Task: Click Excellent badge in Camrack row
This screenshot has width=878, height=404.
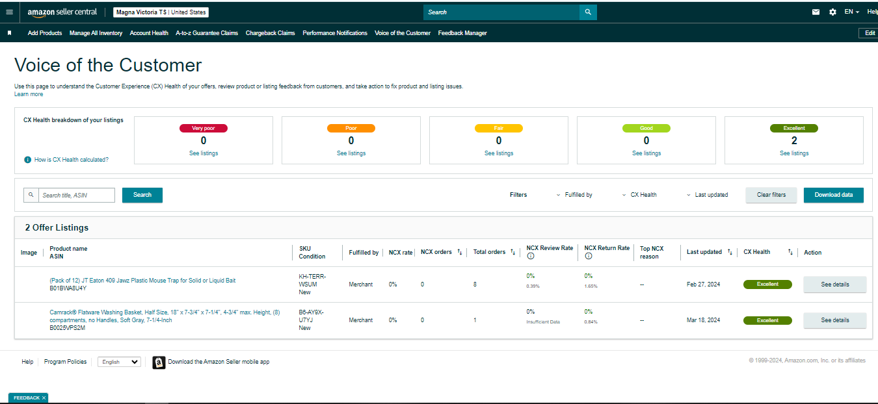Action: pos(767,320)
